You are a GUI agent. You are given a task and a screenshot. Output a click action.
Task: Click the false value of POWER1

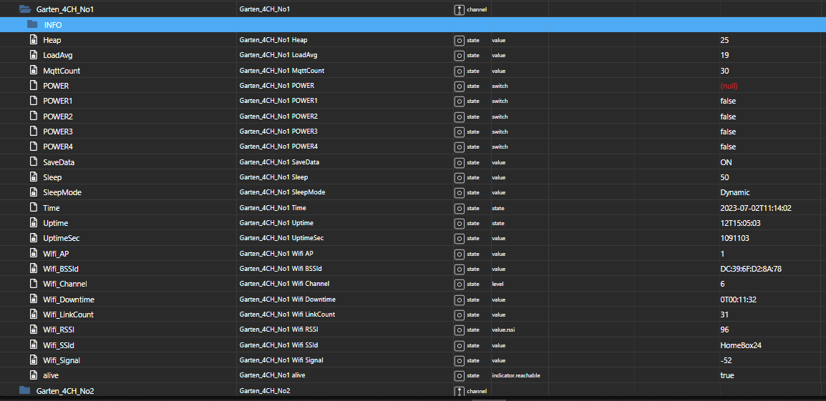coord(728,101)
